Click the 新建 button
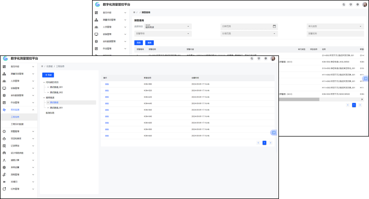 tap(48, 75)
